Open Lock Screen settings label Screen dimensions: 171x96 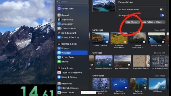[67, 68]
